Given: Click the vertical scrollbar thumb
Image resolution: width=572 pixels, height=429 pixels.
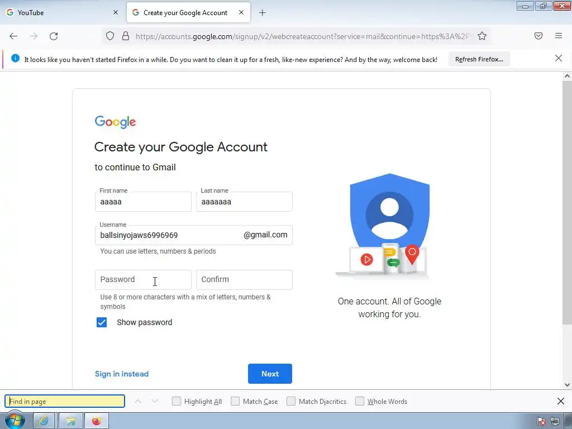Looking at the screenshot, I should [566, 202].
